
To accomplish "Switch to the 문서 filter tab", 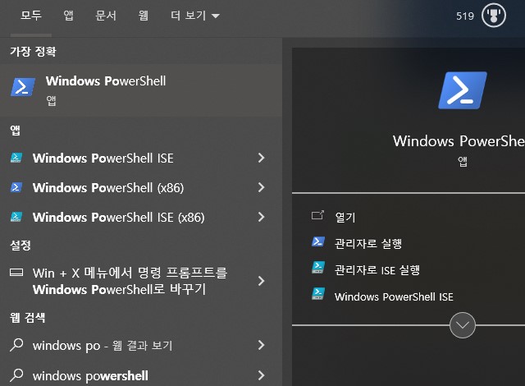I will pos(106,16).
